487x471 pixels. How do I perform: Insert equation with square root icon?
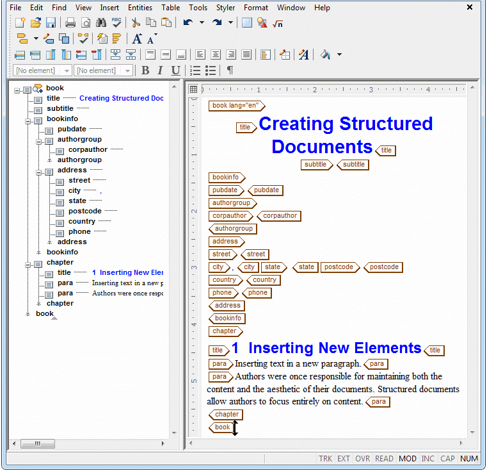coord(278,23)
